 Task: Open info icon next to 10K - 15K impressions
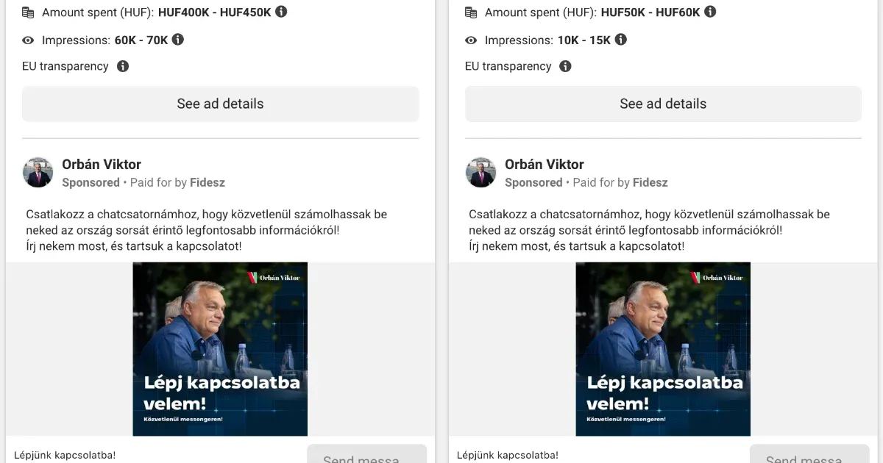(x=620, y=40)
